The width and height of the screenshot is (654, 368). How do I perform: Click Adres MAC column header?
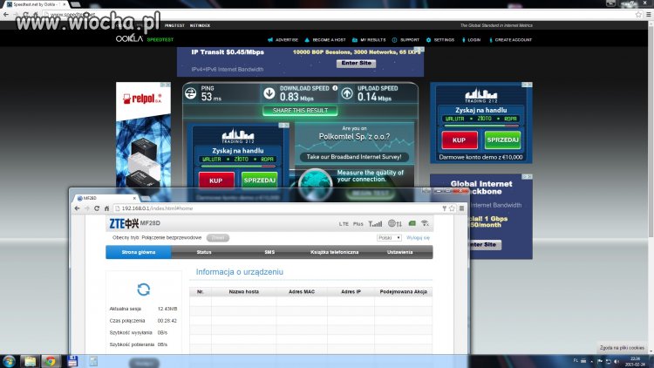tap(302, 291)
